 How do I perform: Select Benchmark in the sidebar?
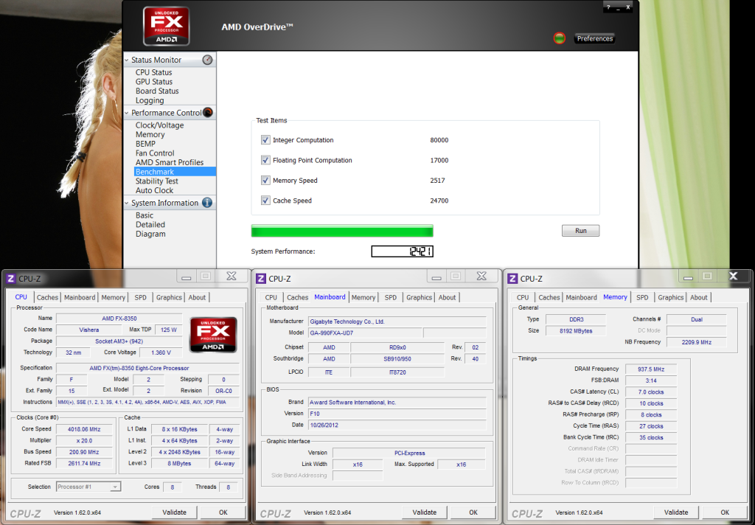(x=175, y=172)
